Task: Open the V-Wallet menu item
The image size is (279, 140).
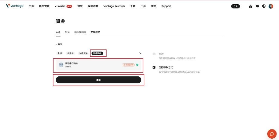Action: point(60,6)
